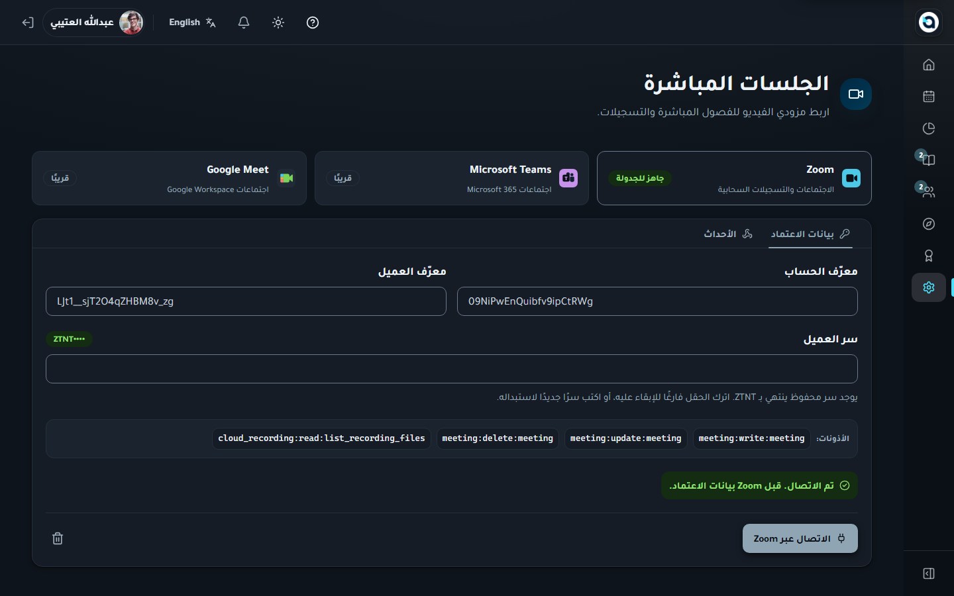Focus the معرّف الحساب input field
The image size is (954, 596).
pos(657,301)
